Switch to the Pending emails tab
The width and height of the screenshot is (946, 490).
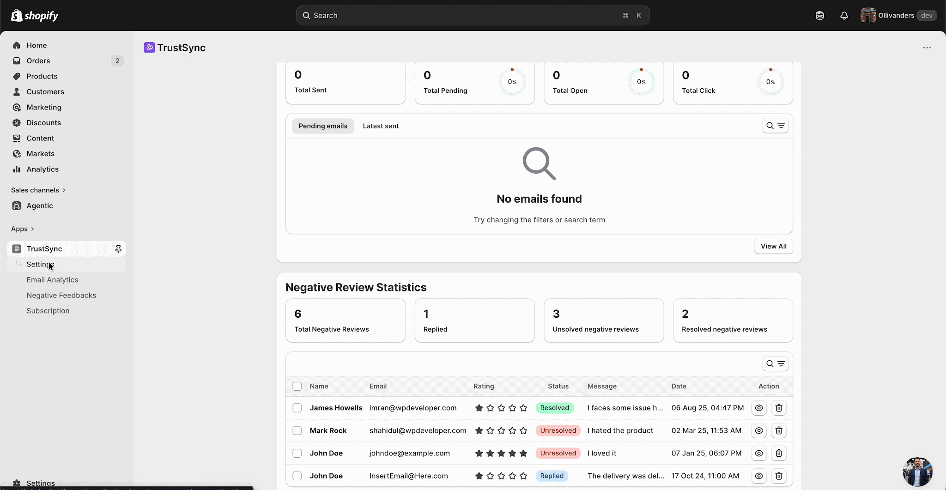coord(323,126)
